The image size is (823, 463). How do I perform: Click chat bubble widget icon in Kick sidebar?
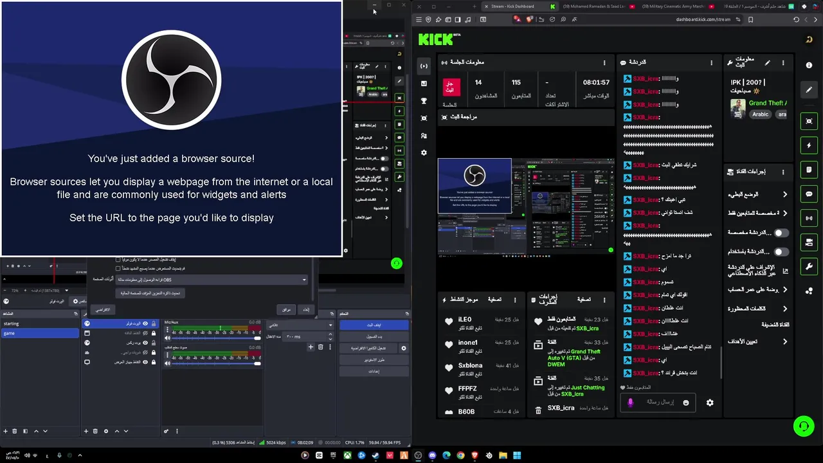809,194
